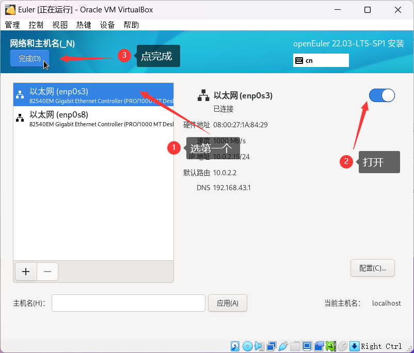Click the current hostname localhost text
This screenshot has height=353, width=414.
tap(386, 303)
